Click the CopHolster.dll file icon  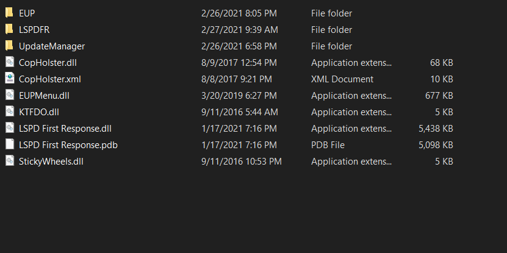click(x=9, y=62)
